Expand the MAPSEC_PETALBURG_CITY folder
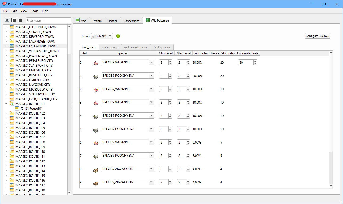343x204 pixels. [x=6, y=61]
